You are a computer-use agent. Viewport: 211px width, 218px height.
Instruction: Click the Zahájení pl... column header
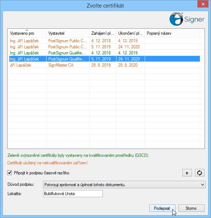pyautogui.click(x=103, y=33)
